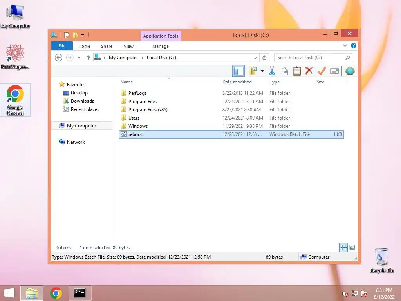Select the Program Files (x86) folder
The width and height of the screenshot is (401, 301).
231,110
